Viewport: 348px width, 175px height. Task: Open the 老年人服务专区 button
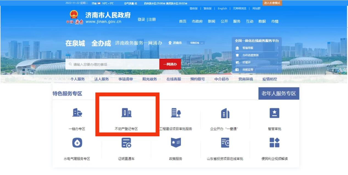pyautogui.click(x=279, y=94)
